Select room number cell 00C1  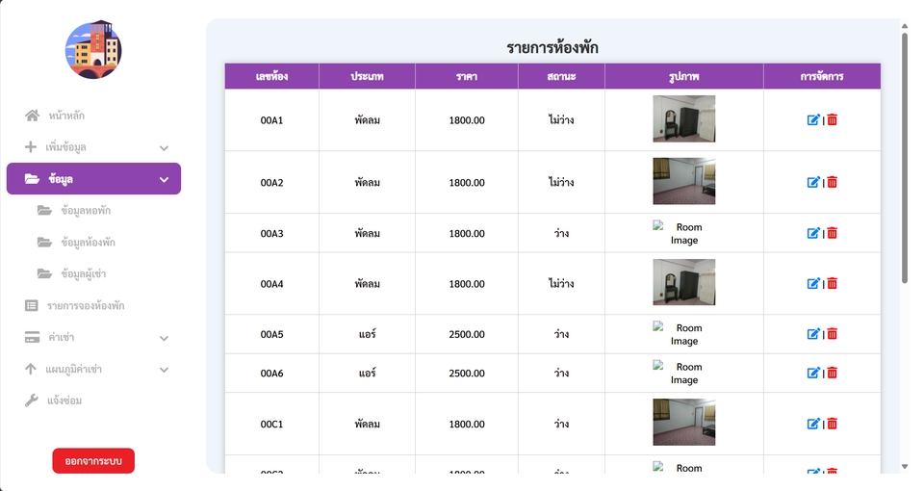(271, 424)
